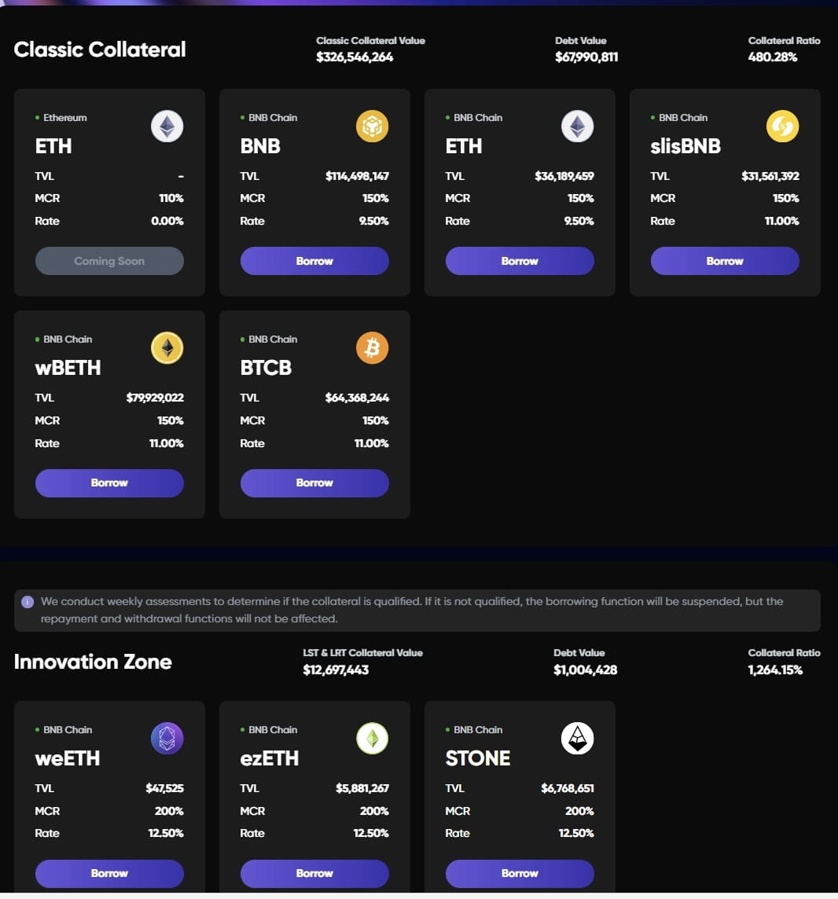Image resolution: width=838 pixels, height=899 pixels.
Task: Click the green ezETH token icon
Action: pyautogui.click(x=373, y=738)
